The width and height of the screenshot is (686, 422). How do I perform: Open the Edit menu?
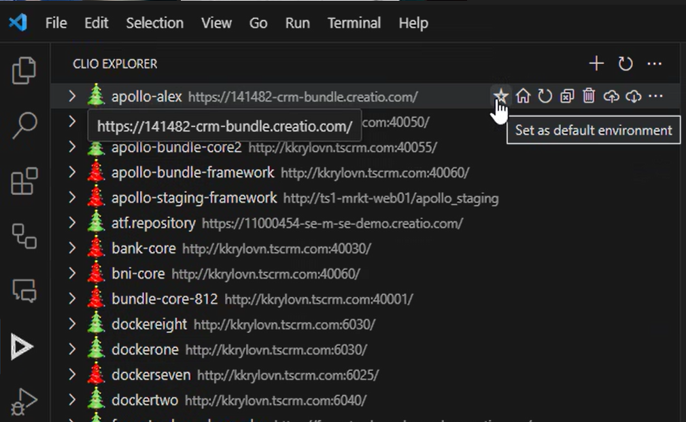pos(97,22)
